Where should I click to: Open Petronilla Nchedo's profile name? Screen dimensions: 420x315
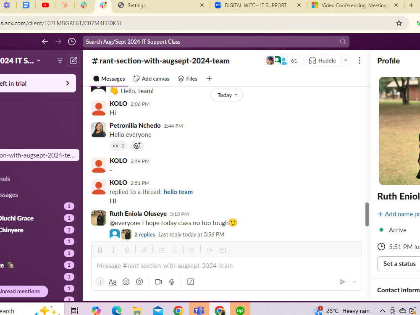[135, 125]
